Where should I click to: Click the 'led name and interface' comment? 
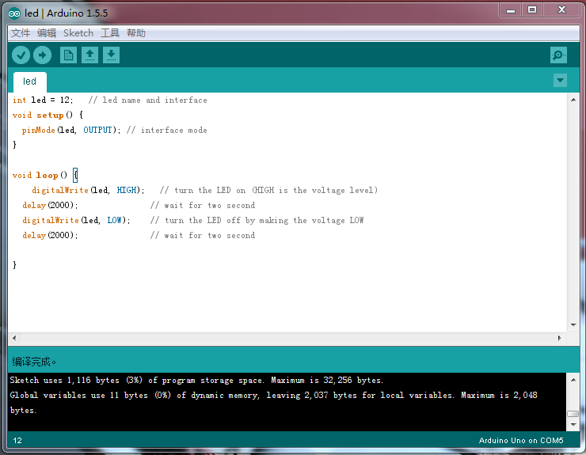[x=147, y=100]
